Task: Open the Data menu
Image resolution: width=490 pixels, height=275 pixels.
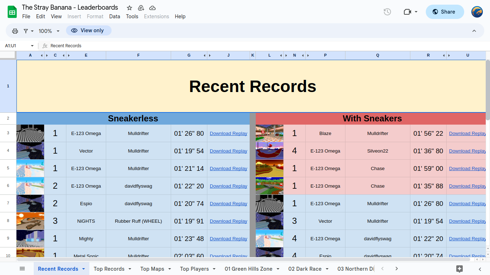Action: (114, 16)
